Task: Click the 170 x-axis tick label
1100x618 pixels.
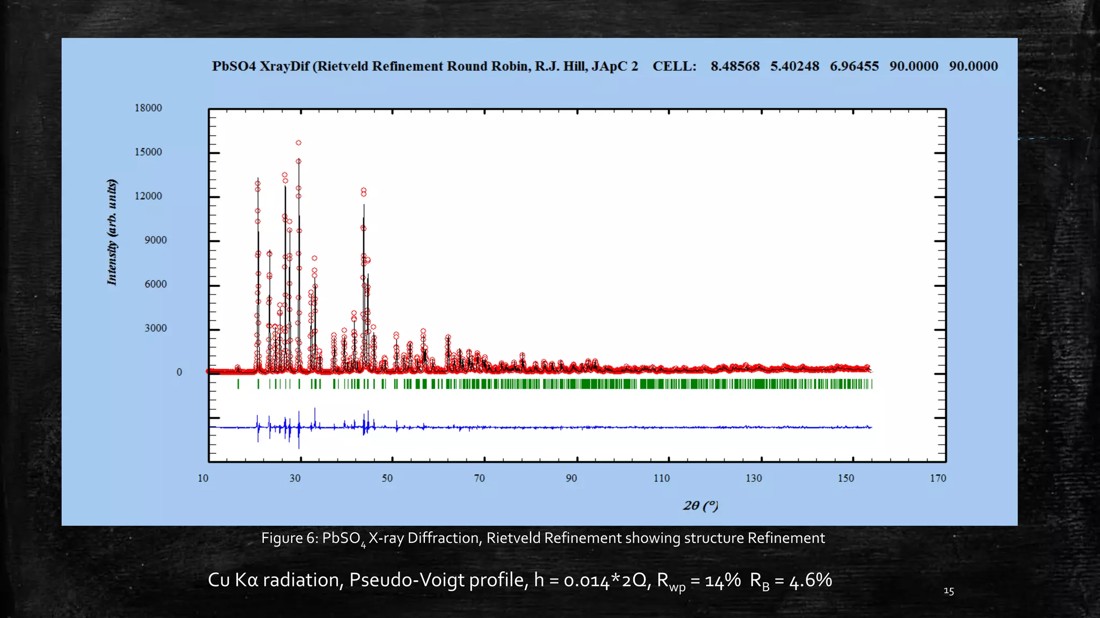Action: coord(938,478)
